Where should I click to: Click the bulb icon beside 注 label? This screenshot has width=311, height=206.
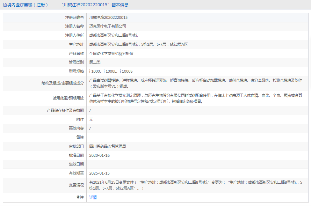(78, 197)
